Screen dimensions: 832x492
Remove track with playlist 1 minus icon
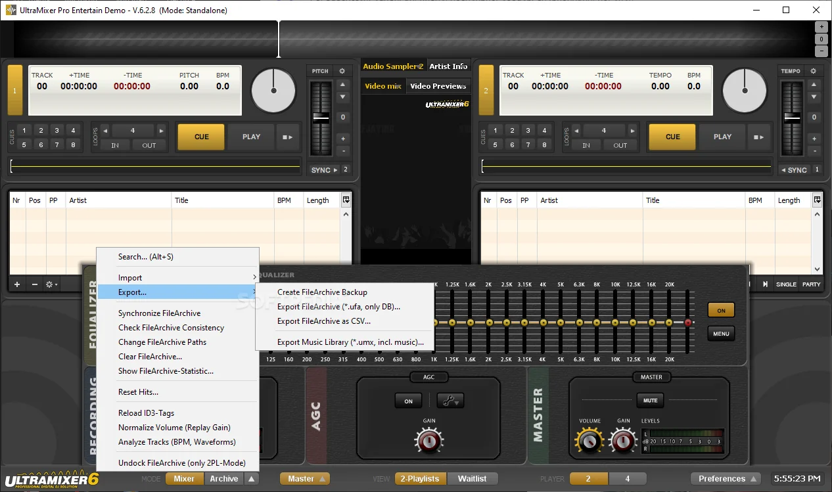pos(34,284)
